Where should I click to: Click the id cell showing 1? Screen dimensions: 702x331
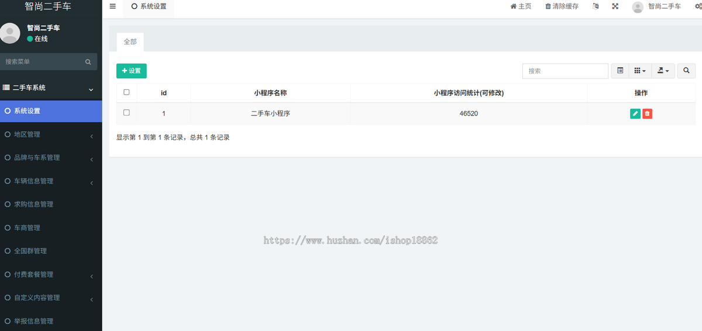(164, 114)
